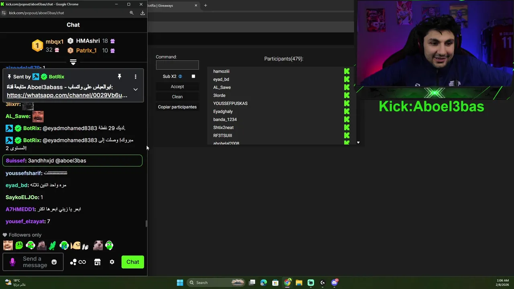The width and height of the screenshot is (514, 289).
Task: Select participant Shtix2neat in the list
Action: pyautogui.click(x=223, y=128)
